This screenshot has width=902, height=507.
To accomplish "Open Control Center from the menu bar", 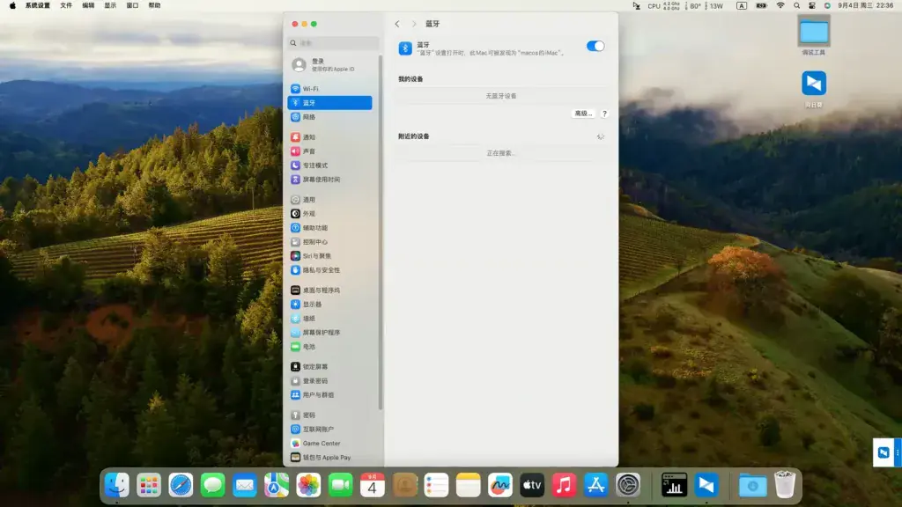I will 811,6.
